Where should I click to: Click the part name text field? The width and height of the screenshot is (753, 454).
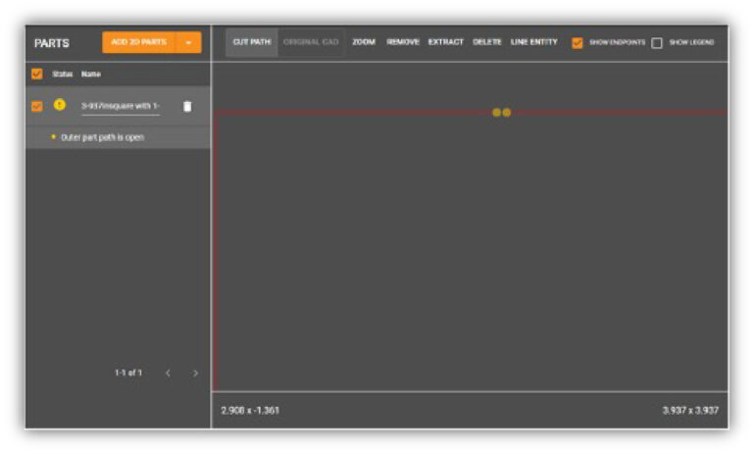pos(120,106)
